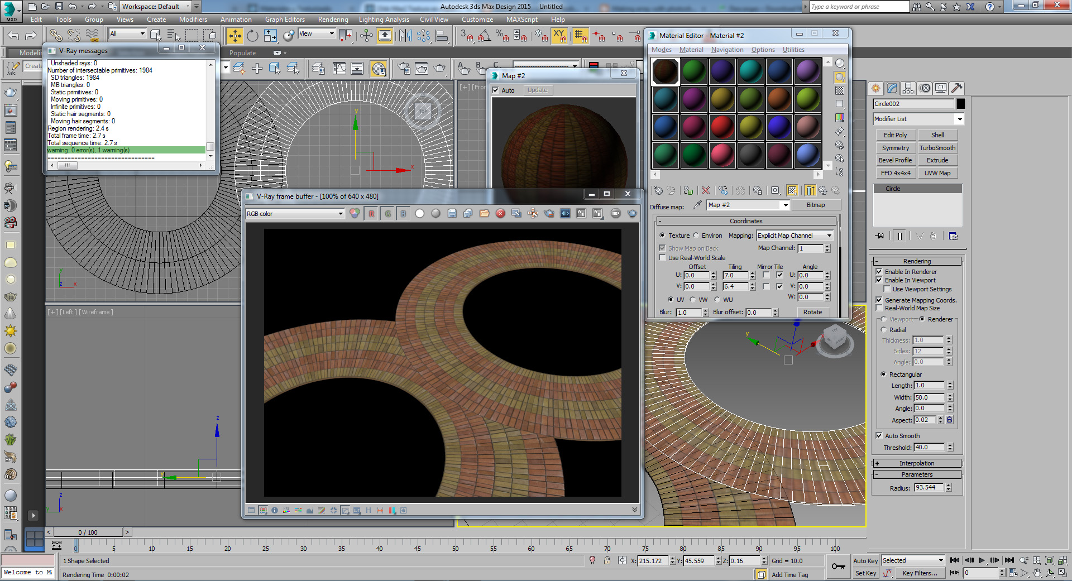Open the Utilities hammer panel tab
The width and height of the screenshot is (1072, 581).
point(957,88)
